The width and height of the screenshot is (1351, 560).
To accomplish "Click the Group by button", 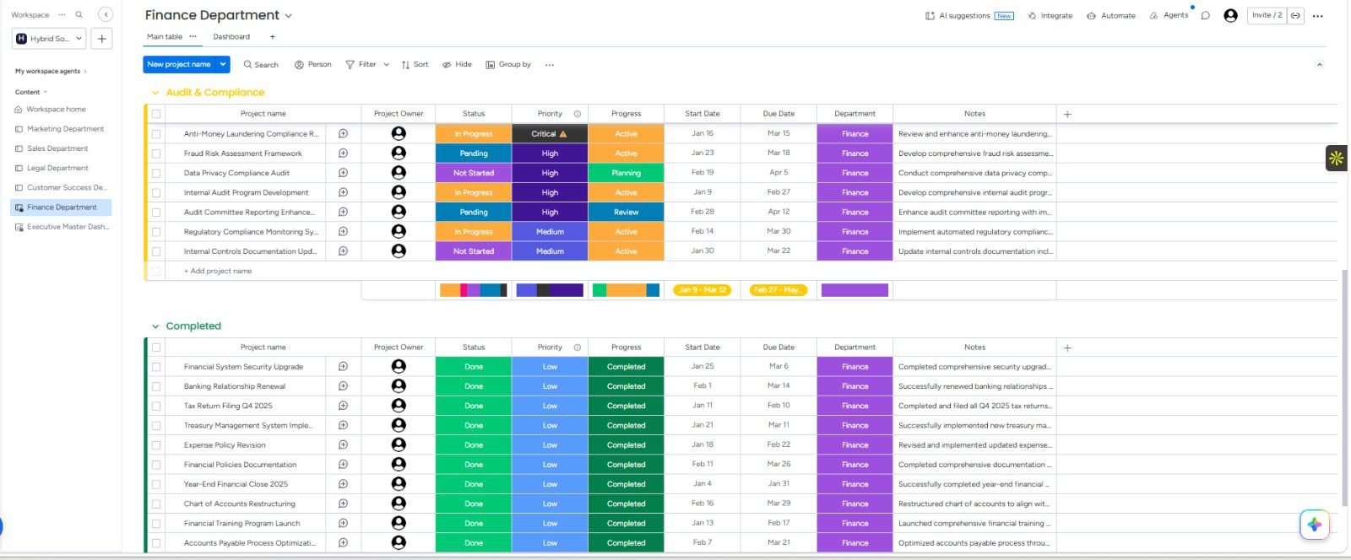I will pos(508,65).
